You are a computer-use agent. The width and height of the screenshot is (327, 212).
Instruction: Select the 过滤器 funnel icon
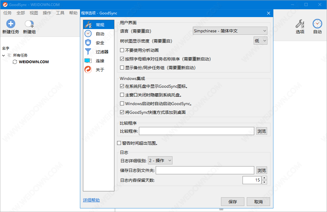click(88, 52)
